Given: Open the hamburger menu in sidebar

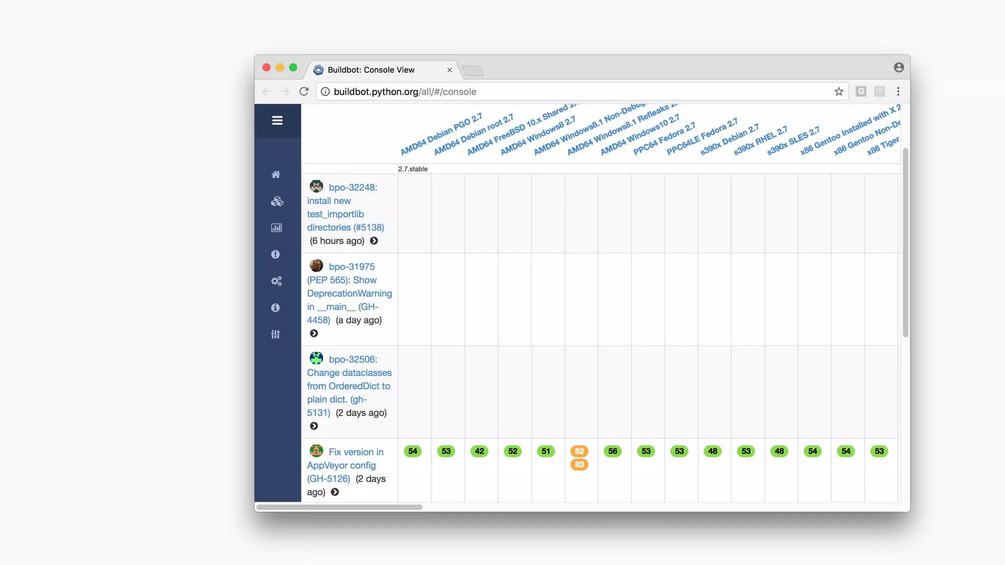Looking at the screenshot, I should pyautogui.click(x=277, y=121).
